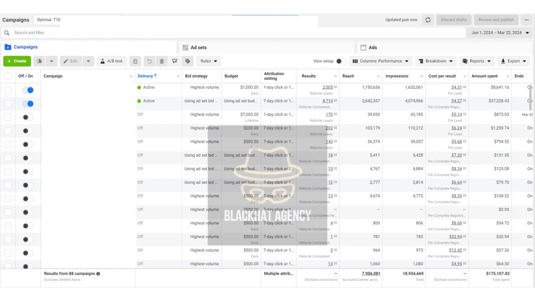Click the Campaigns folder icon
This screenshot has width=535, height=301.
point(8,47)
